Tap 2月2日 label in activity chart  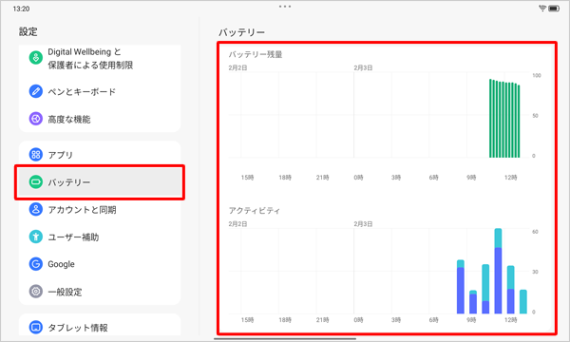click(x=237, y=224)
